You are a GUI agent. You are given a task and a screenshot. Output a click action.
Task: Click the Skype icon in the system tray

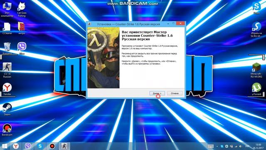click(222, 146)
